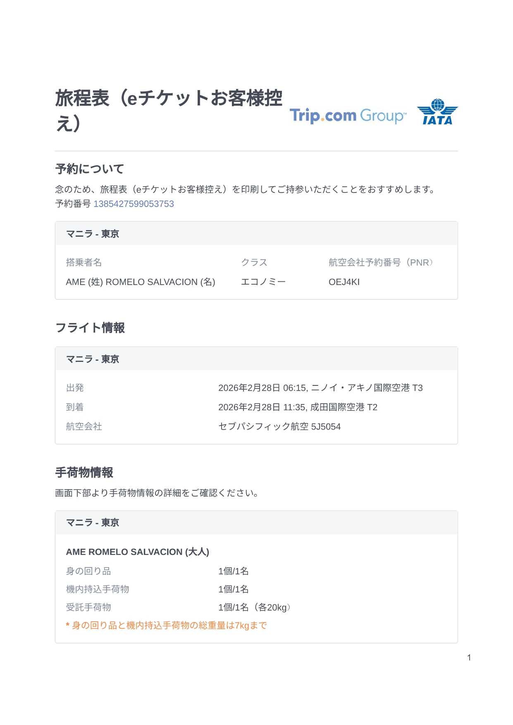Click the 予約について section heading
This screenshot has height=725, width=513.
pos(90,169)
